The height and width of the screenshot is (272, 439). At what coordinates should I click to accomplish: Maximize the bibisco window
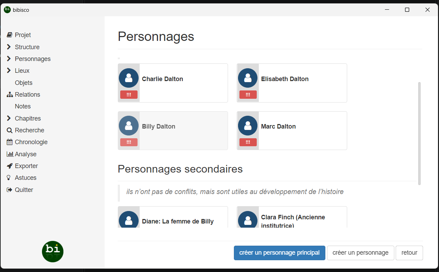click(x=407, y=10)
